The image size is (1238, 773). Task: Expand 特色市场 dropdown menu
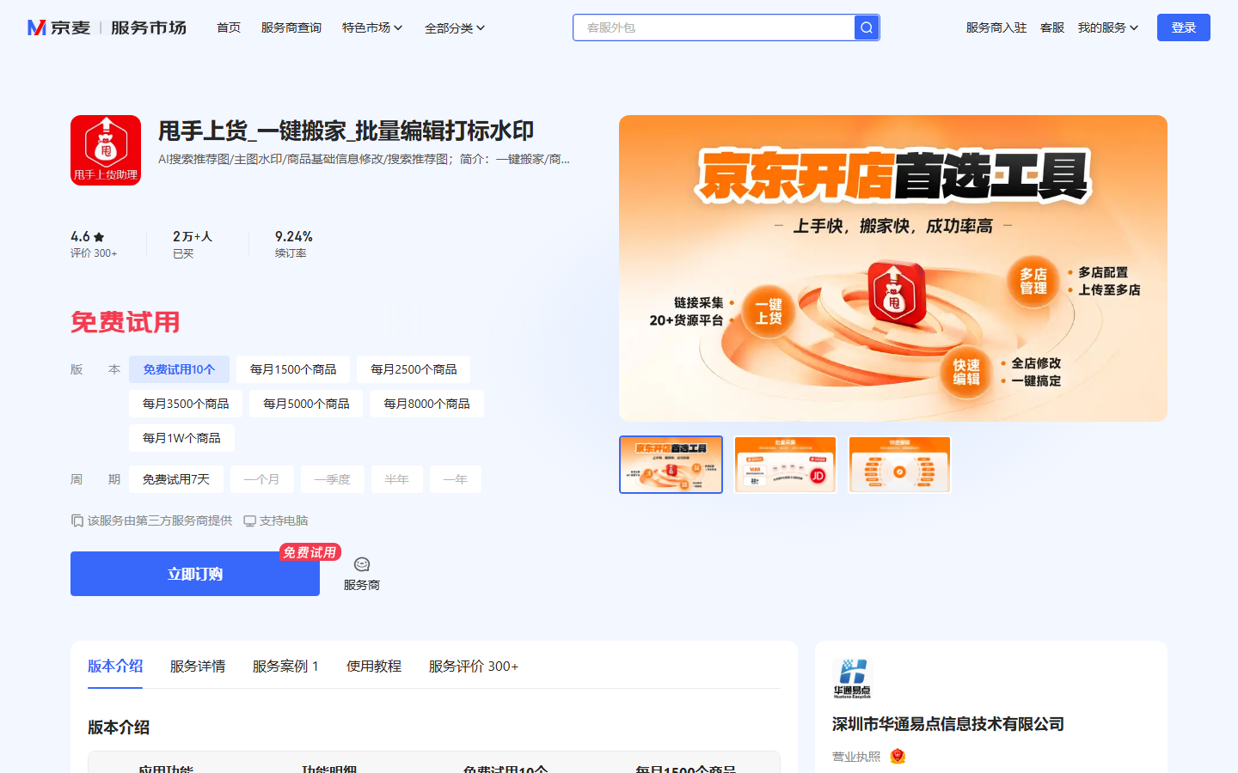[372, 27]
